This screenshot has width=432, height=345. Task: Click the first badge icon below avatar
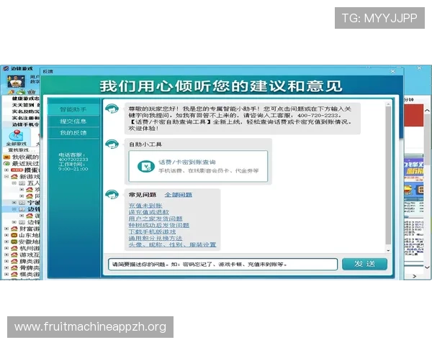click(11, 91)
